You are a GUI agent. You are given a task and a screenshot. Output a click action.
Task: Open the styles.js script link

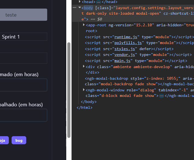pyautogui.click(x=122, y=49)
